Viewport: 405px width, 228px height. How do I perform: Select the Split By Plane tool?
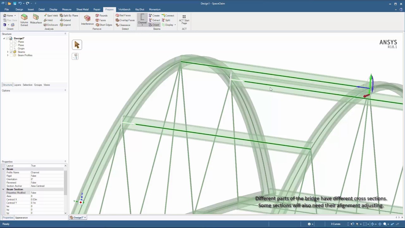(69, 15)
